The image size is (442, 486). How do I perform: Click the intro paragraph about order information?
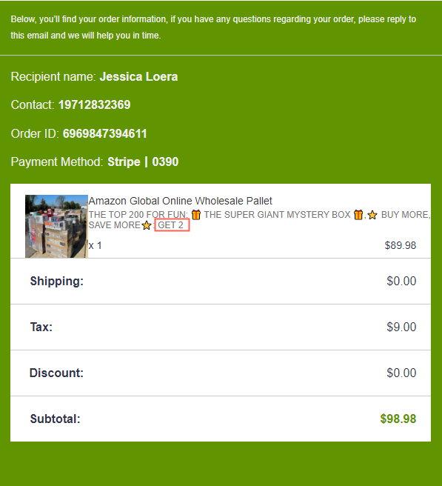(x=213, y=27)
